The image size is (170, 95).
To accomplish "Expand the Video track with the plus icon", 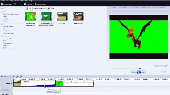I will (11, 83).
